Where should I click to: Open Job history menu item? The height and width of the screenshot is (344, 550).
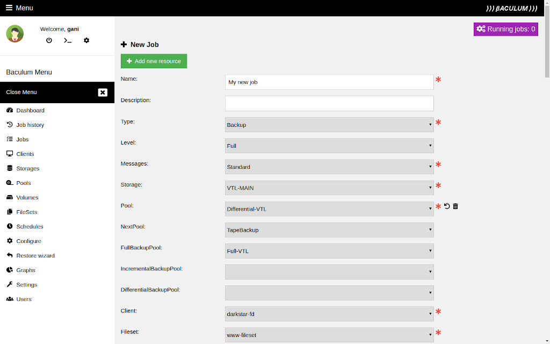pos(30,125)
